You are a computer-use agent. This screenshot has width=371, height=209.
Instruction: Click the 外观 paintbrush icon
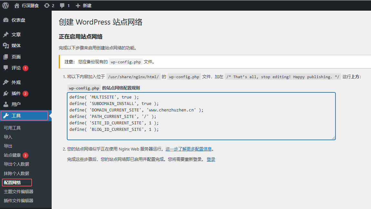tap(6, 82)
